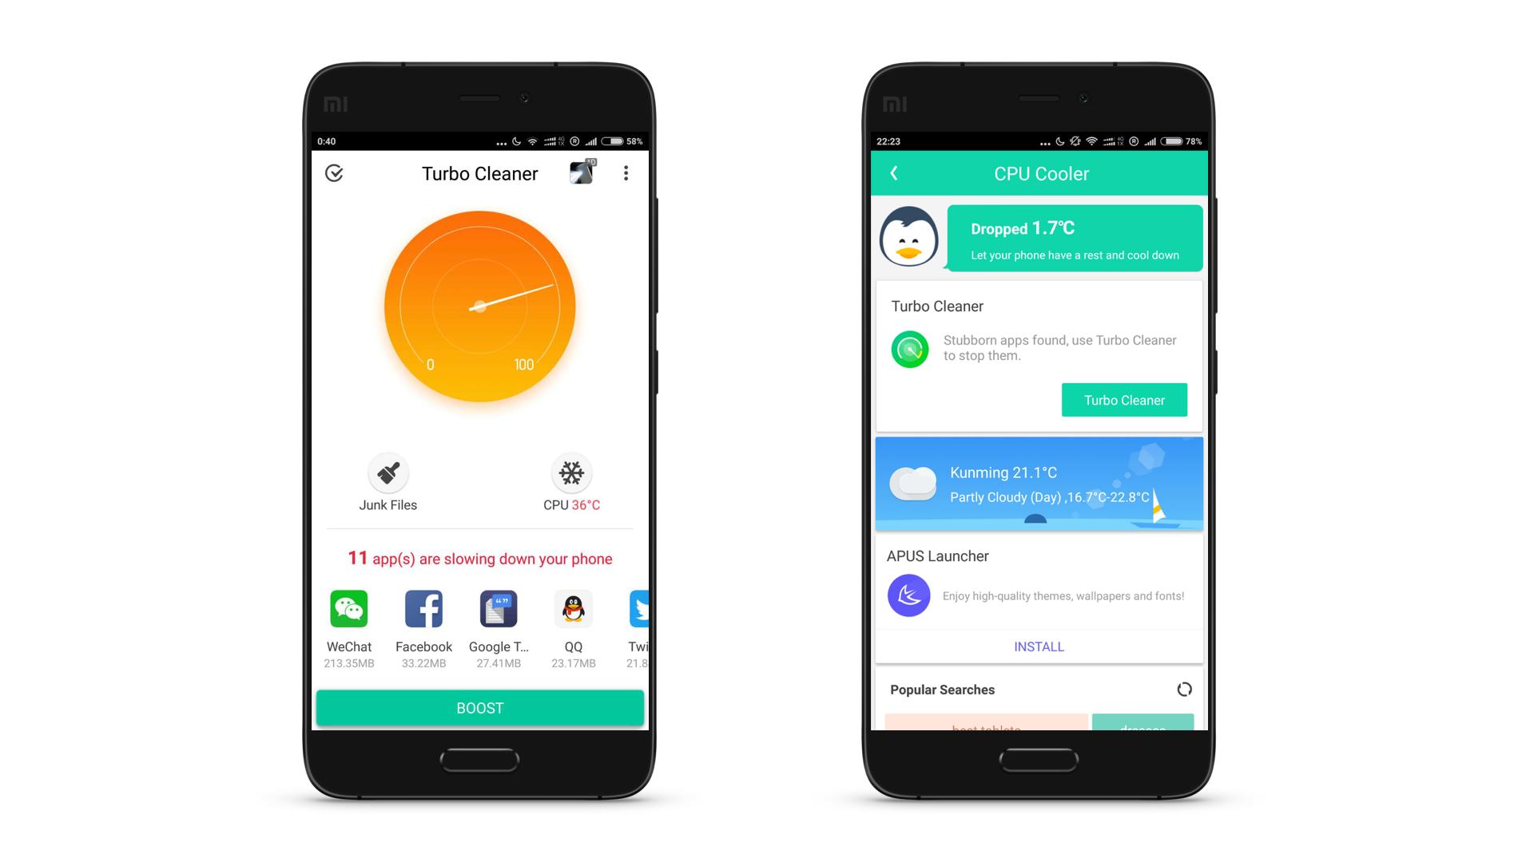Click the Turbo Cleaner button in CPU Cooler
Image resolution: width=1534 pixels, height=862 pixels.
[1124, 399]
